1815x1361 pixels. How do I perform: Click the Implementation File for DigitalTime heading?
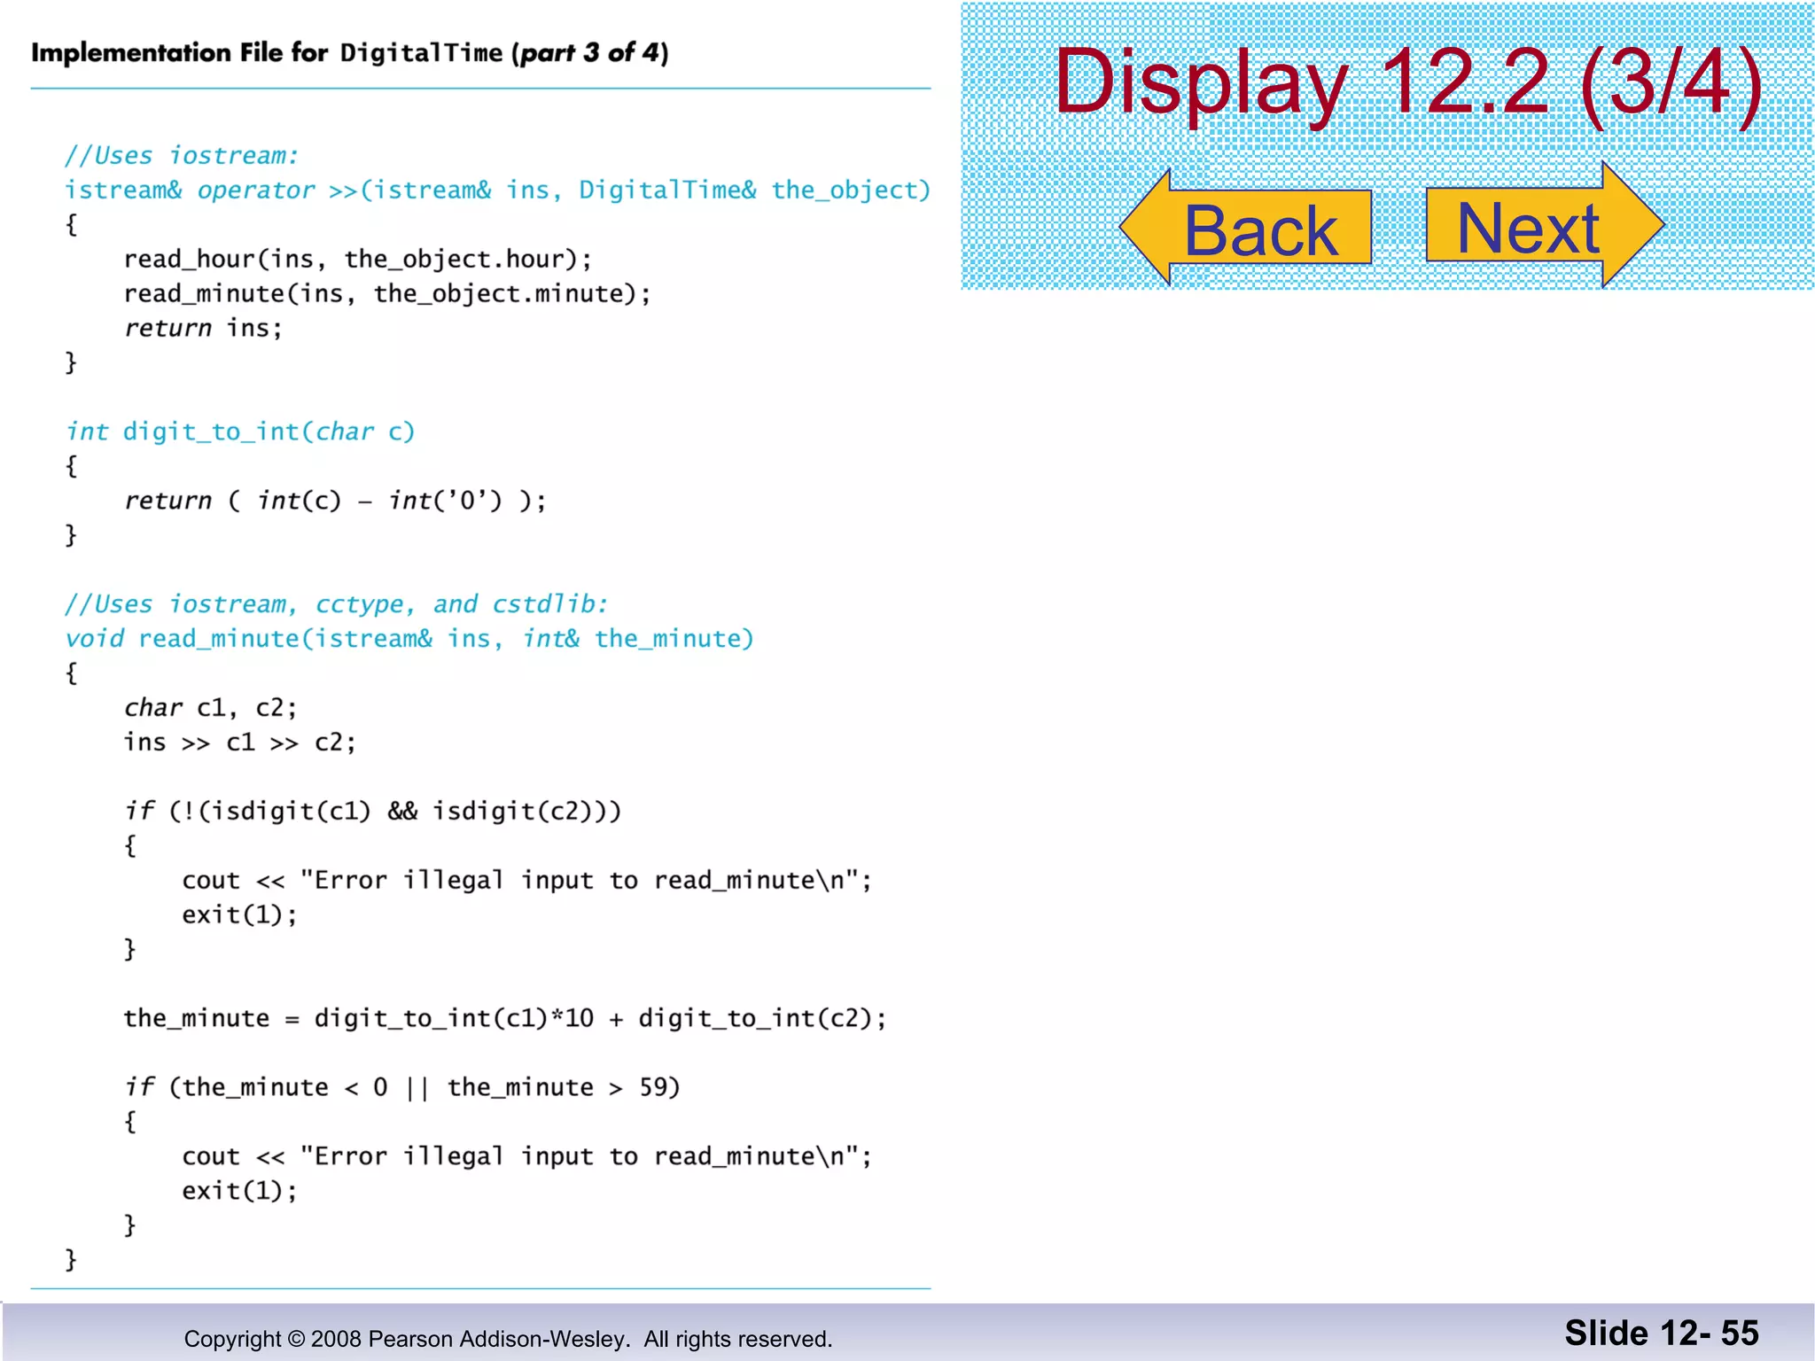tap(349, 53)
